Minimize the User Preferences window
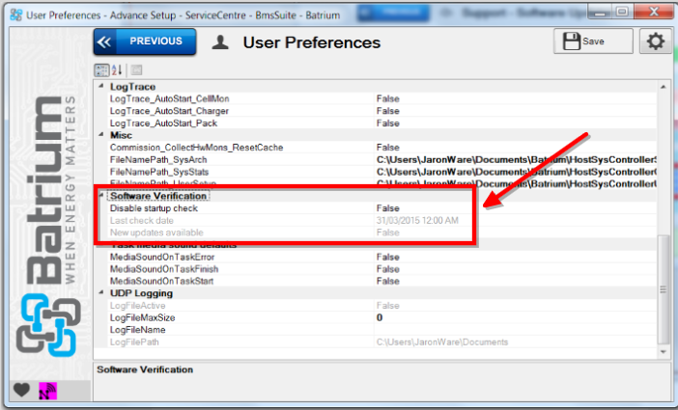Image resolution: width=678 pixels, height=410 pixels. point(599,12)
